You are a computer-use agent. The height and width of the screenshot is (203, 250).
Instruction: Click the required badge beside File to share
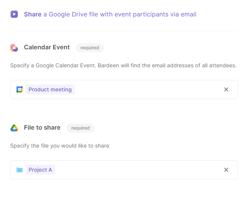81,128
